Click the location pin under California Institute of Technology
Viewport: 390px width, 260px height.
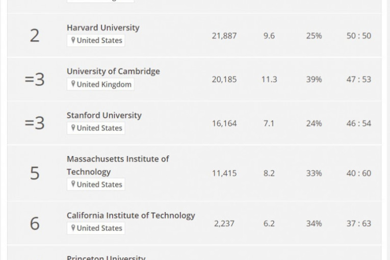pyautogui.click(x=73, y=228)
